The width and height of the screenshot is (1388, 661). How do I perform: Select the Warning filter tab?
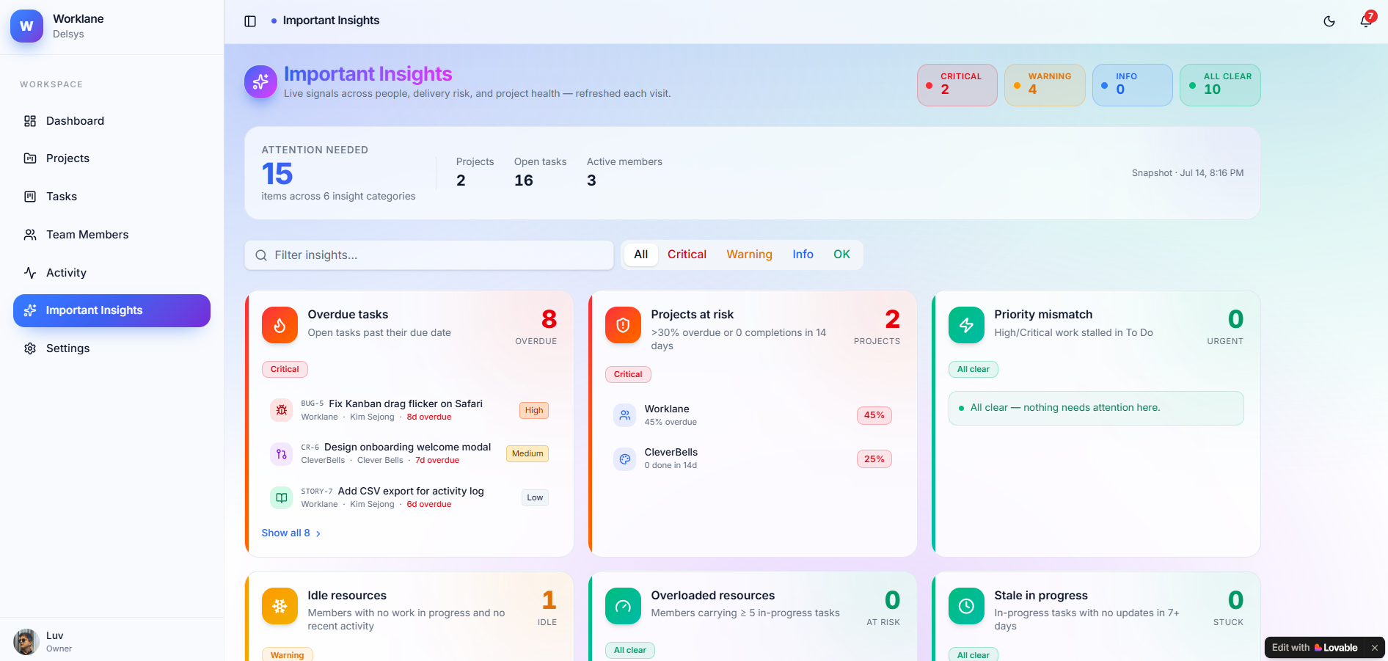pyautogui.click(x=749, y=255)
